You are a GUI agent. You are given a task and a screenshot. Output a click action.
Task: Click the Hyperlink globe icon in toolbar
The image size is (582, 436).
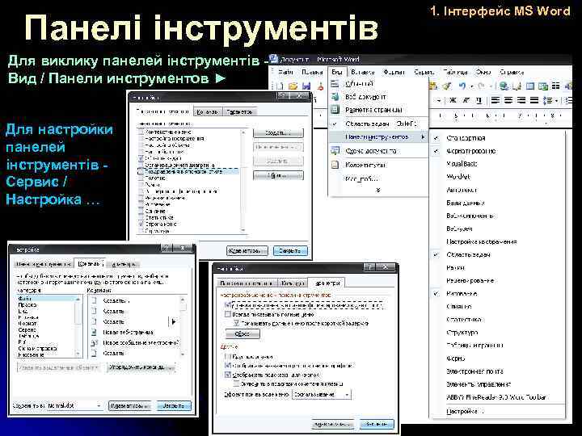[x=504, y=86]
